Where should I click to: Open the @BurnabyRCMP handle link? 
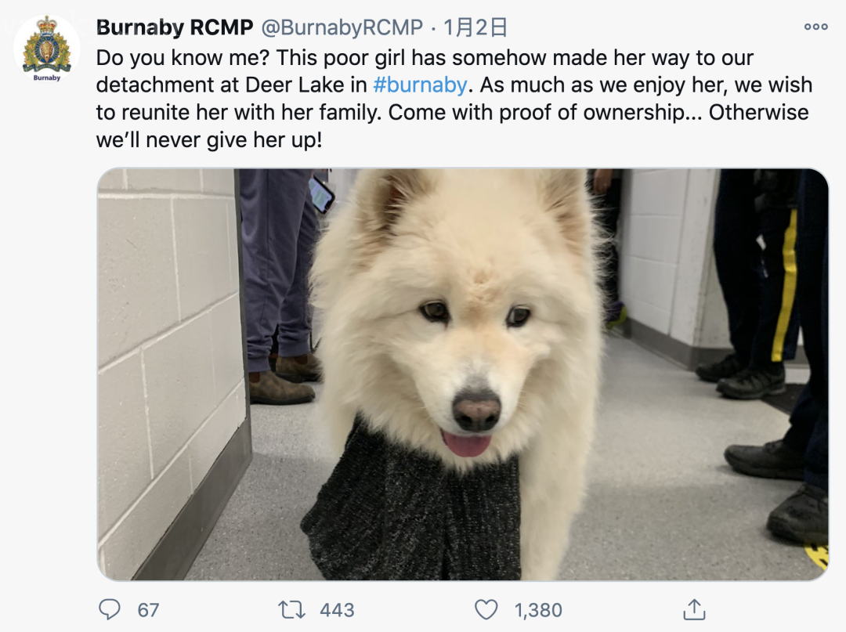tap(342, 27)
